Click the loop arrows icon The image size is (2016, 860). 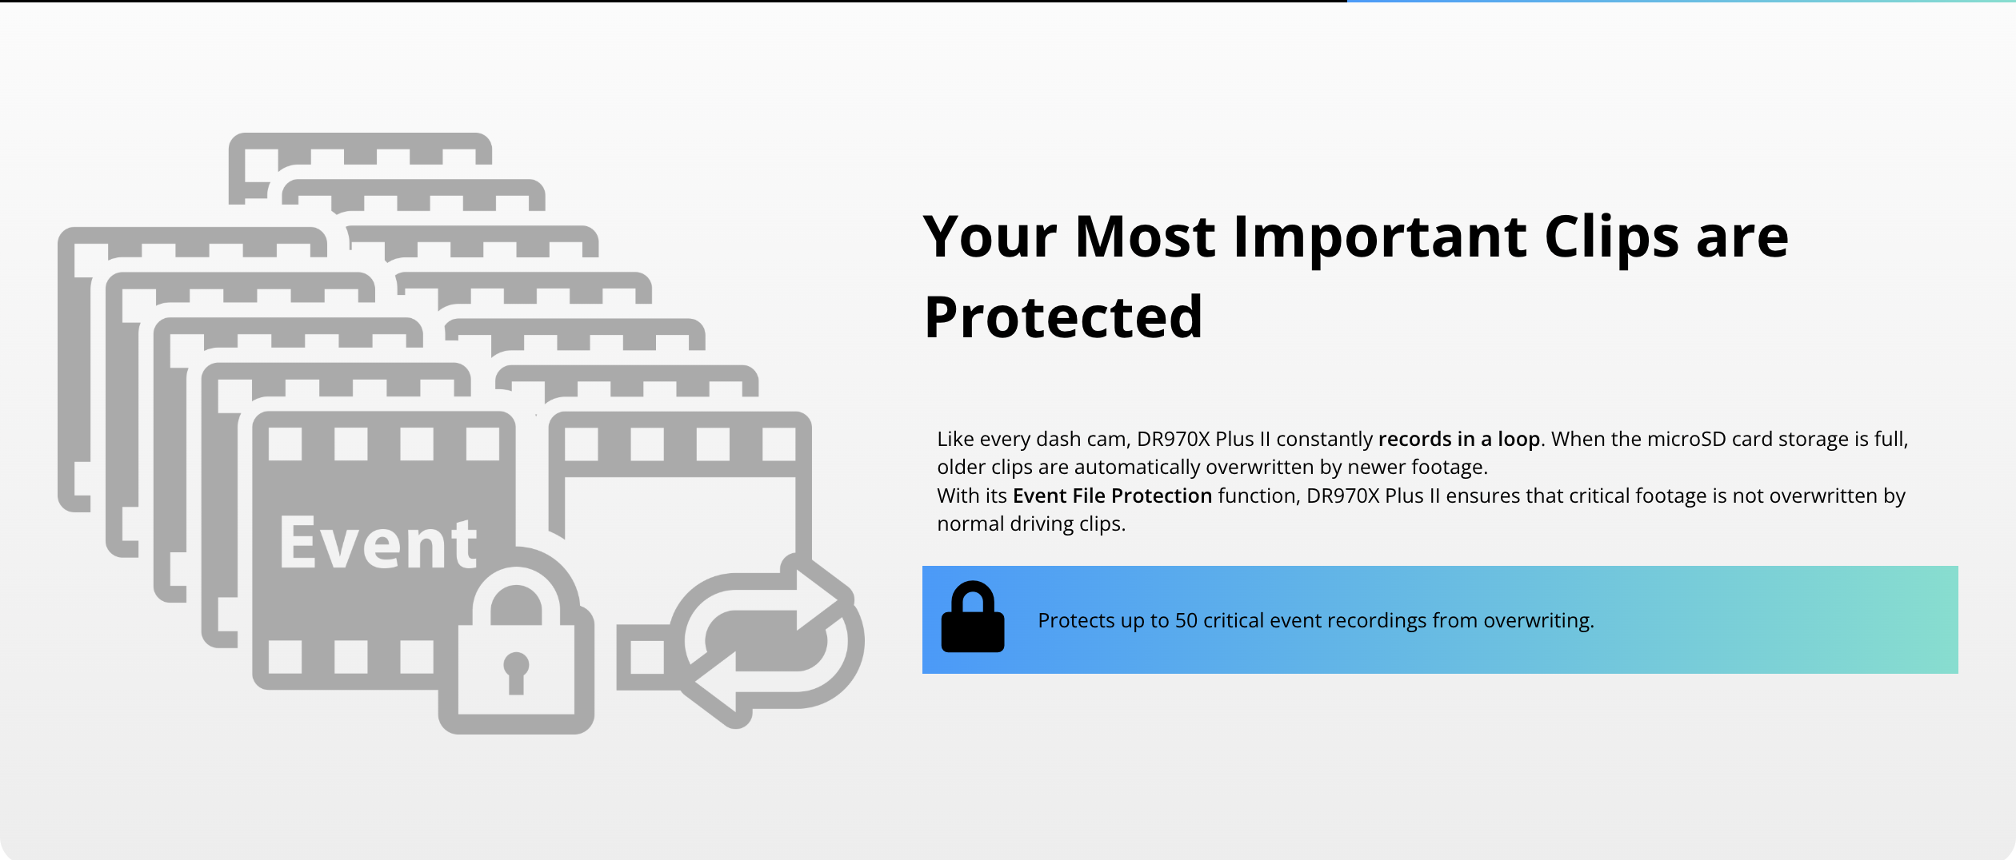click(766, 640)
